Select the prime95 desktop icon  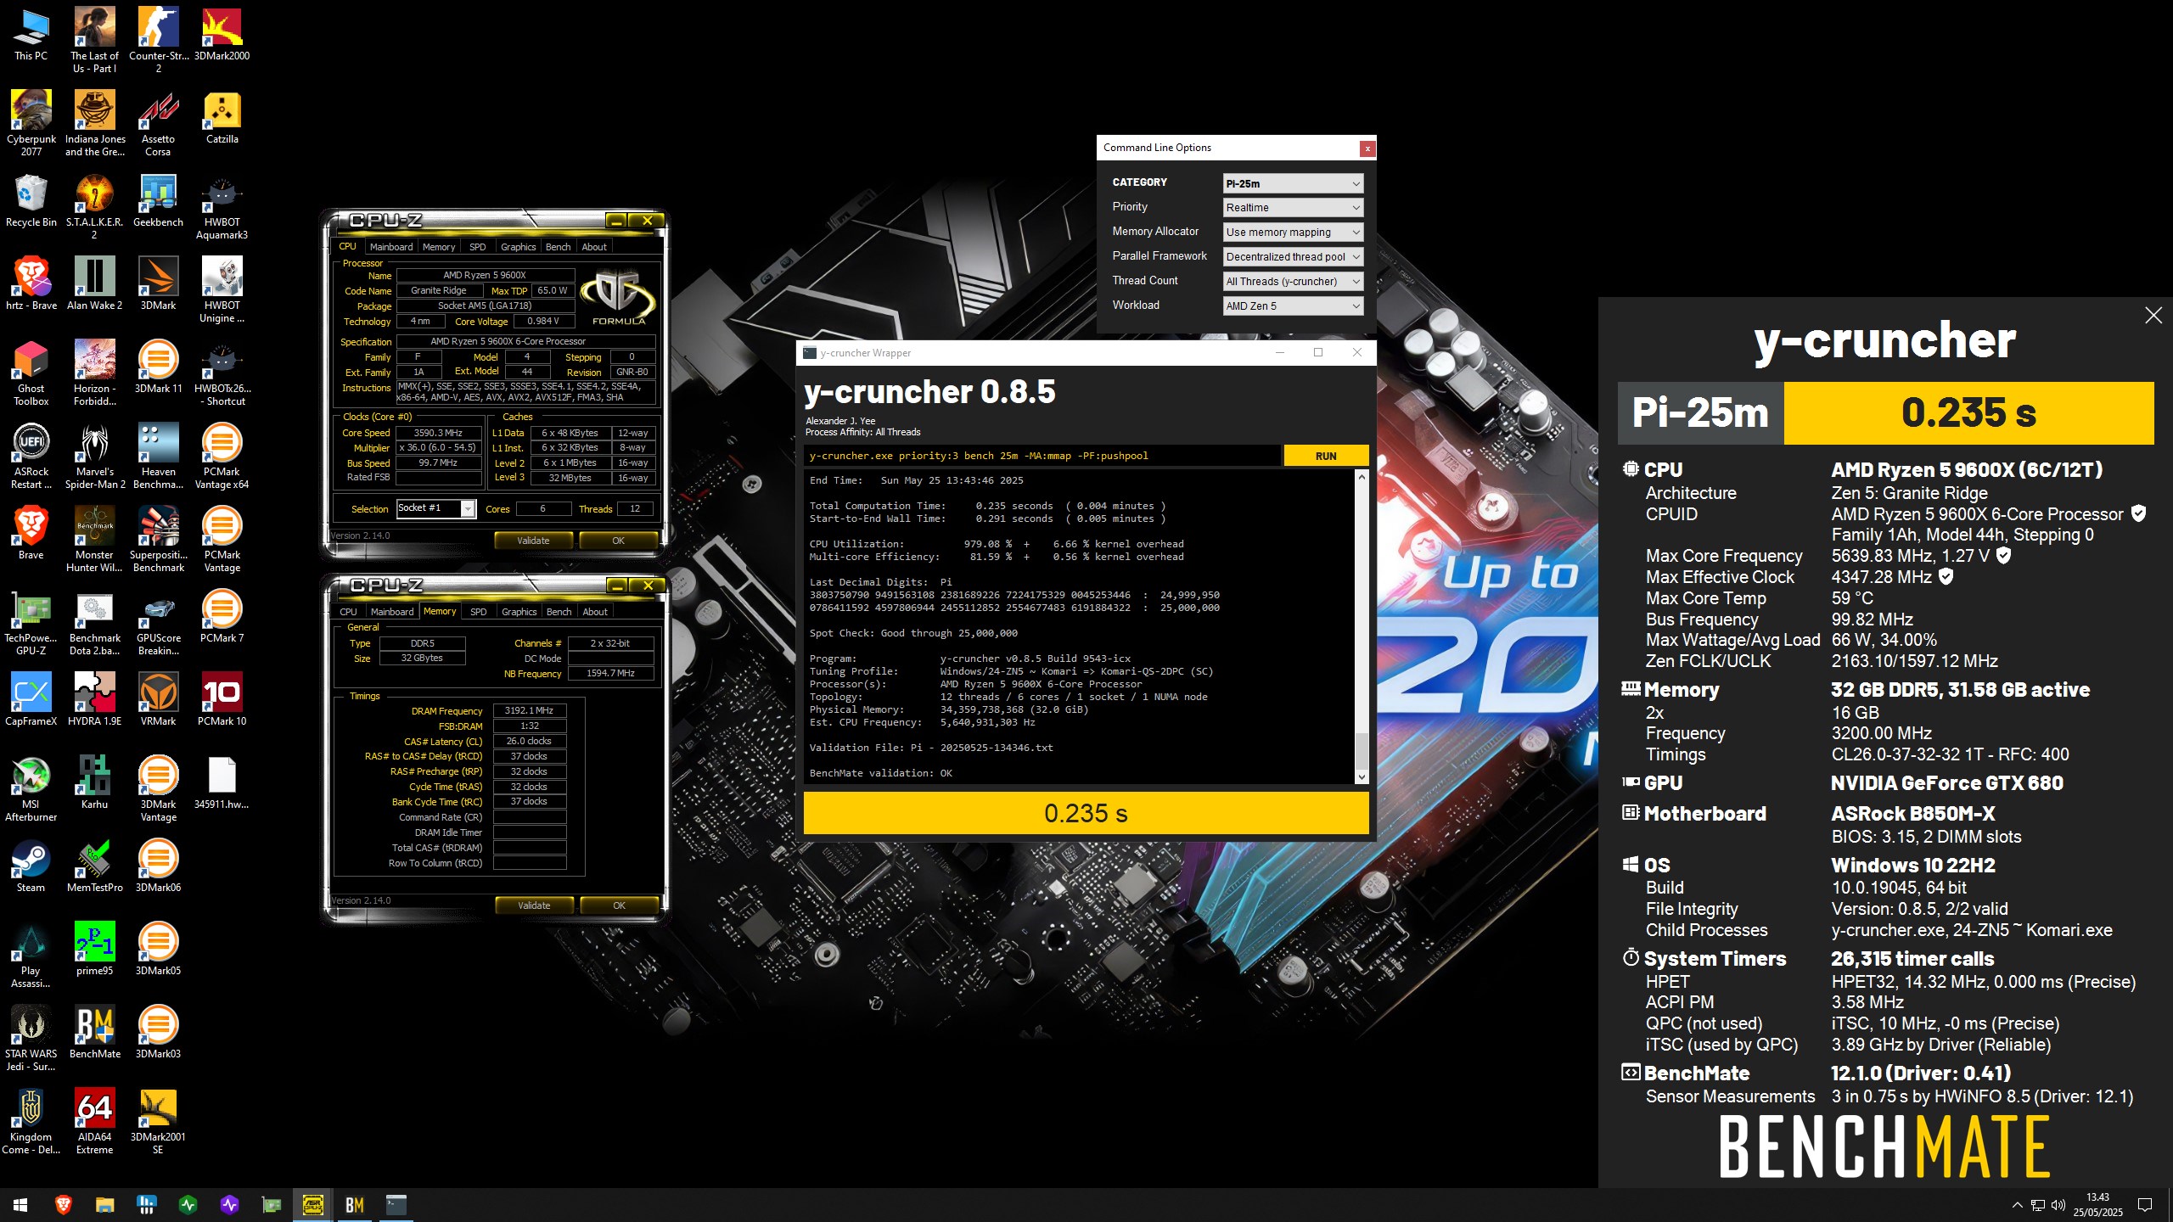coord(94,950)
